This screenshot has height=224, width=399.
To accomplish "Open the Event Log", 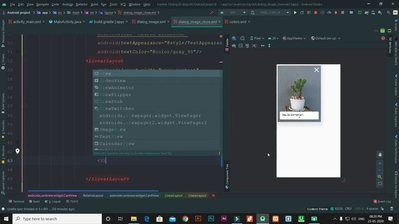I will 382,202.
